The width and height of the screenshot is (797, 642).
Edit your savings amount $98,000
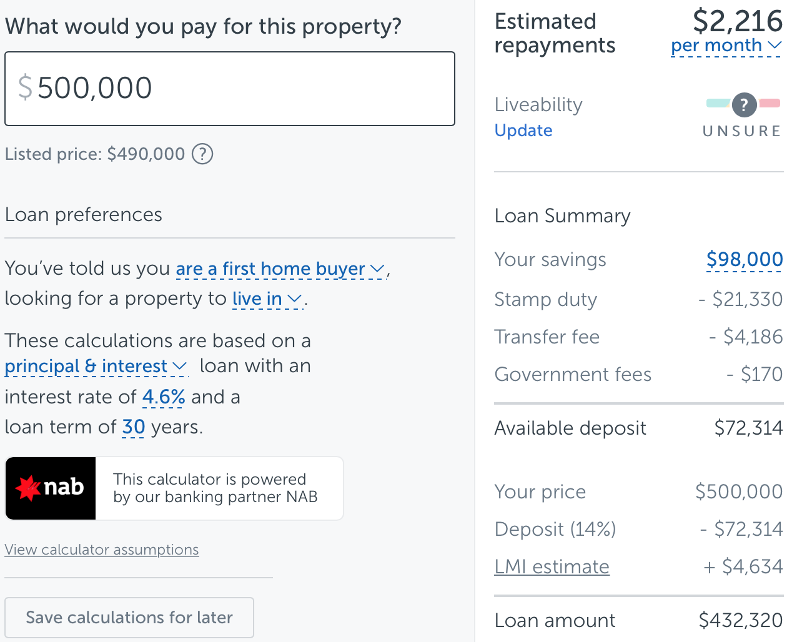[744, 260]
